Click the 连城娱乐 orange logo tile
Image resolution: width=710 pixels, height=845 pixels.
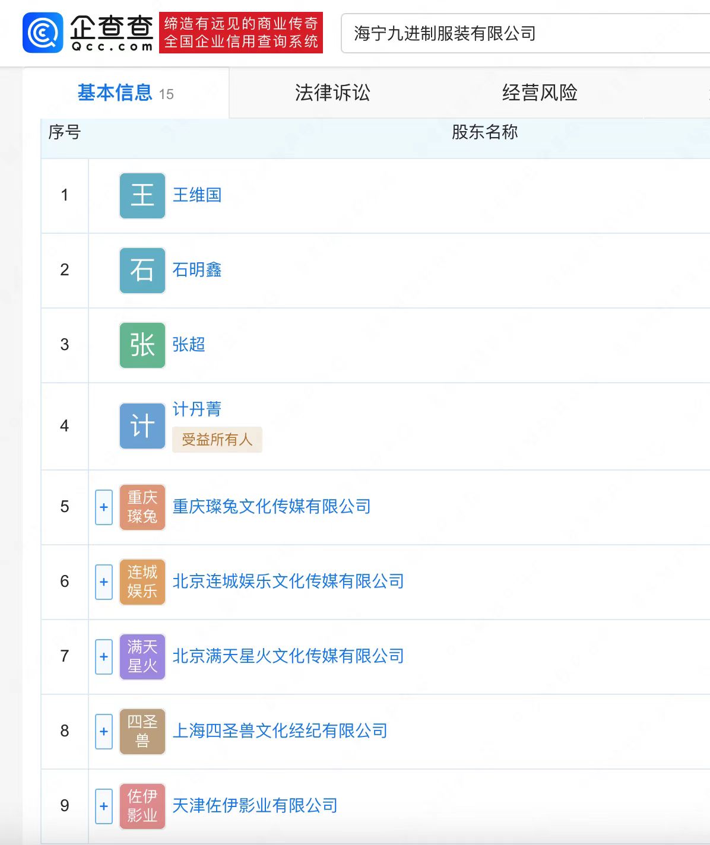(x=142, y=582)
